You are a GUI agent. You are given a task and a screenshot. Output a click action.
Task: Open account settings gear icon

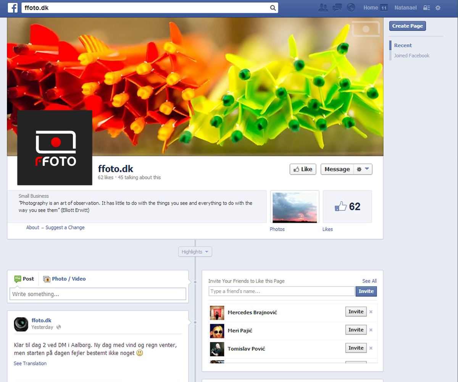coord(438,8)
